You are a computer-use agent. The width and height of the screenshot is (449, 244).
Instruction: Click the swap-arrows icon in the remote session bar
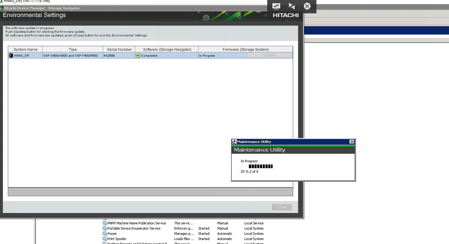tap(276, 6)
